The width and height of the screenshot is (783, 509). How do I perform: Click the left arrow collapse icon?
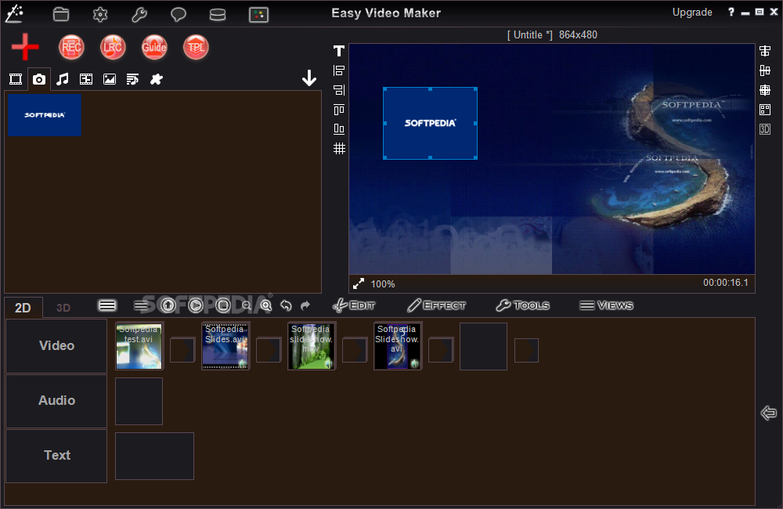(x=769, y=413)
